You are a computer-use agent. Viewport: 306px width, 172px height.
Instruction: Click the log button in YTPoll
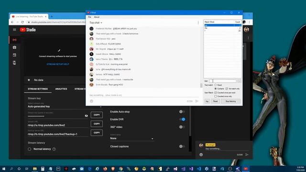[x=207, y=101]
